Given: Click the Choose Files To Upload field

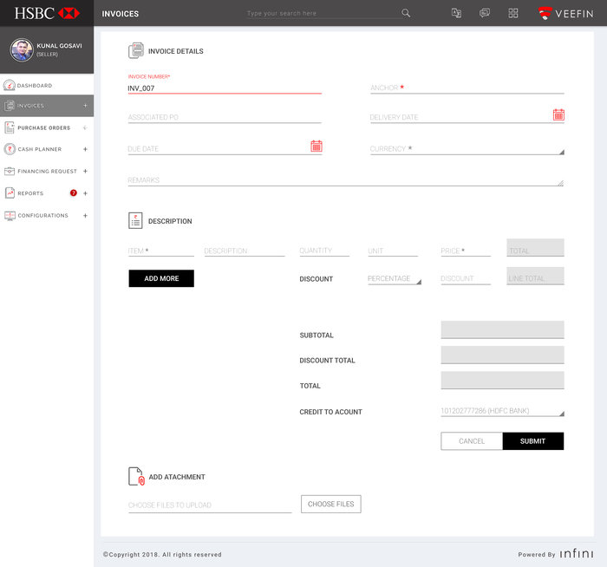Looking at the screenshot, I should (x=210, y=505).
